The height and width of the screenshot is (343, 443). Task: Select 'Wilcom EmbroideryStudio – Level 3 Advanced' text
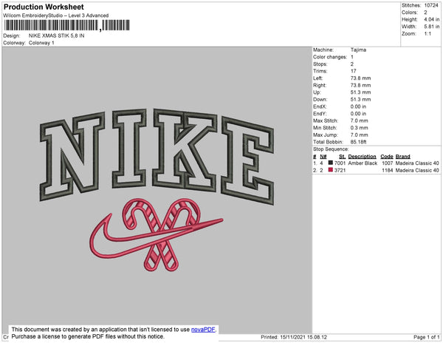click(56, 16)
